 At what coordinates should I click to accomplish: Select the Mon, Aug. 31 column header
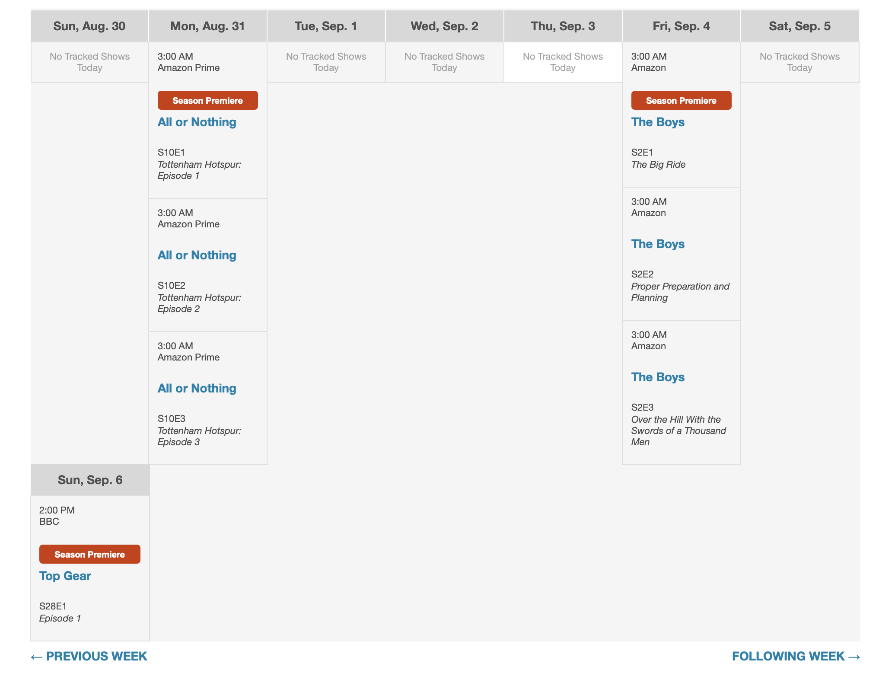coord(207,26)
